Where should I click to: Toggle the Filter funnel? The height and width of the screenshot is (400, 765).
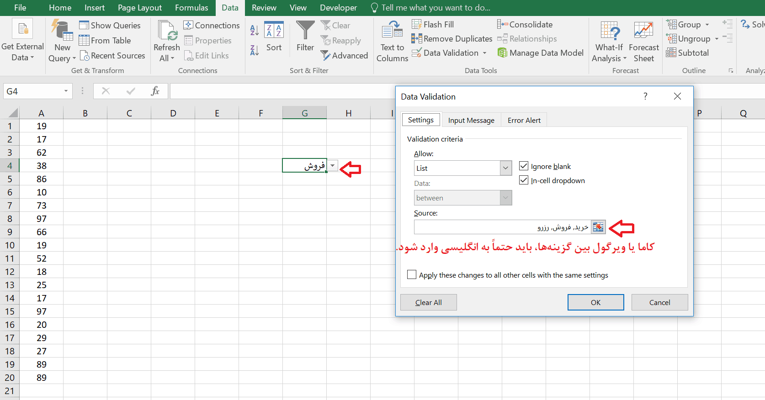pyautogui.click(x=305, y=37)
